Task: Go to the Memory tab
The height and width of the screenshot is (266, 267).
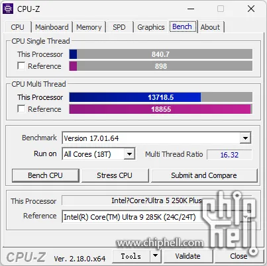Action: [x=89, y=27]
